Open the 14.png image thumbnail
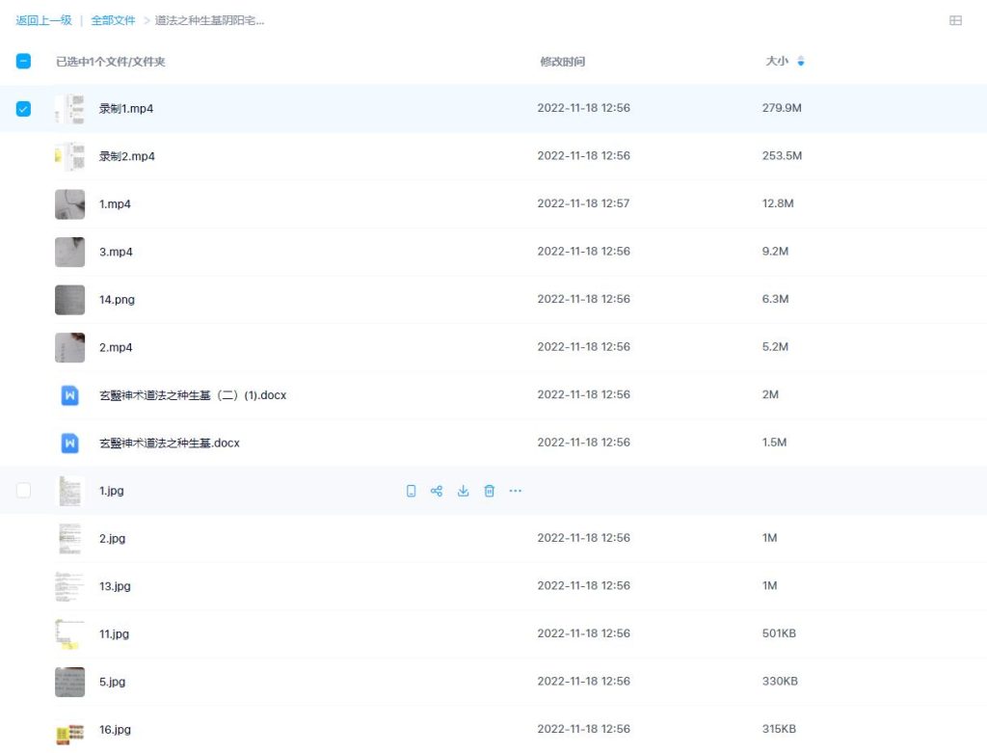 [x=69, y=300]
